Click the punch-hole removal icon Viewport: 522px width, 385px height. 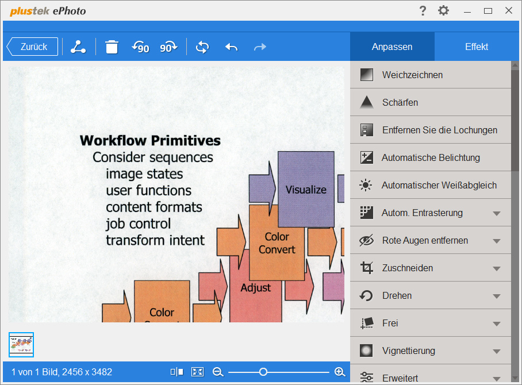click(367, 130)
